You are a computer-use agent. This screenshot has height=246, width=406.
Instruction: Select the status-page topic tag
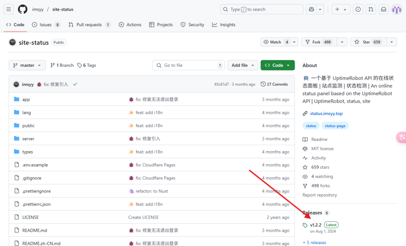click(x=335, y=126)
